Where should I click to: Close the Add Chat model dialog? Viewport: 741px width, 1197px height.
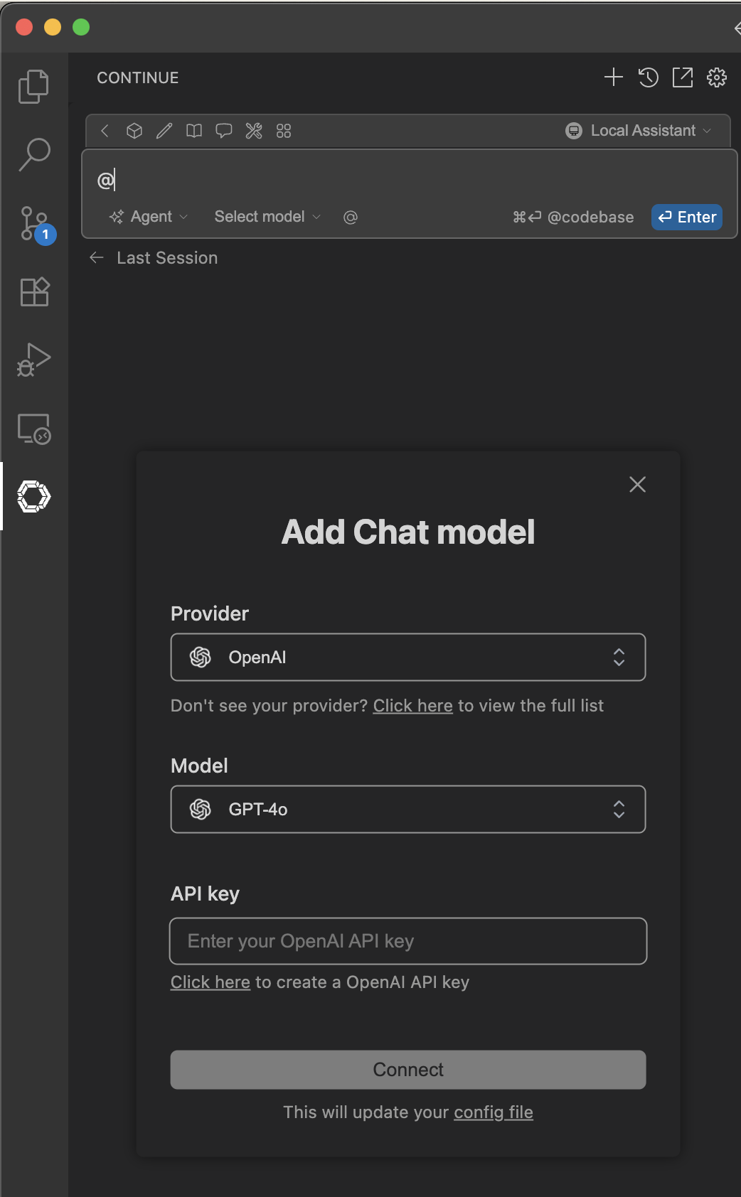637,485
